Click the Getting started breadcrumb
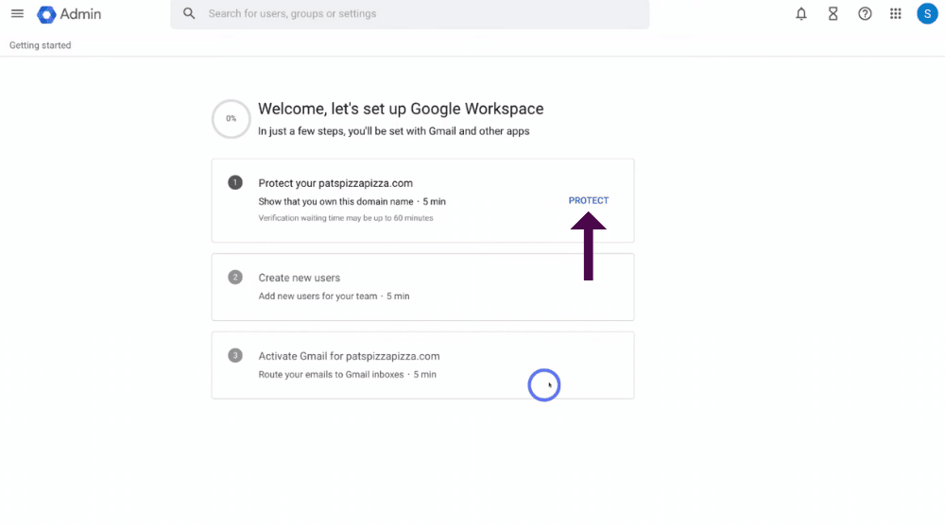 coord(40,45)
